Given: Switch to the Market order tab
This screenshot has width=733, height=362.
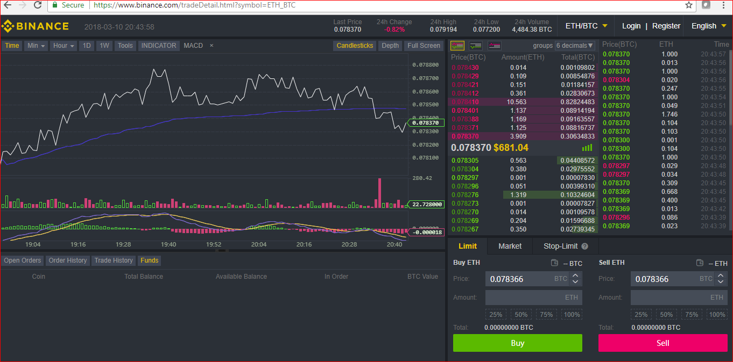Looking at the screenshot, I should click(x=510, y=246).
